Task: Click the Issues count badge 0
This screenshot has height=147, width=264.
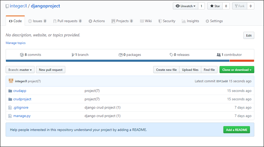Action: (45, 21)
